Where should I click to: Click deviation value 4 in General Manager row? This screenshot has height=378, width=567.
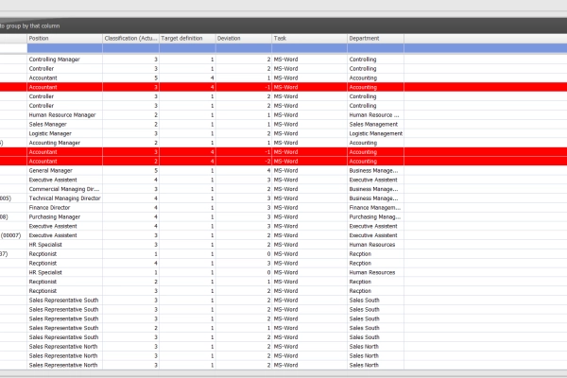244,171
